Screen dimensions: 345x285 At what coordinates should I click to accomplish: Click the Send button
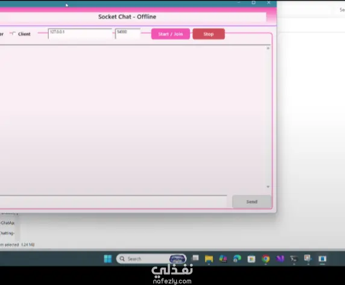(x=252, y=201)
